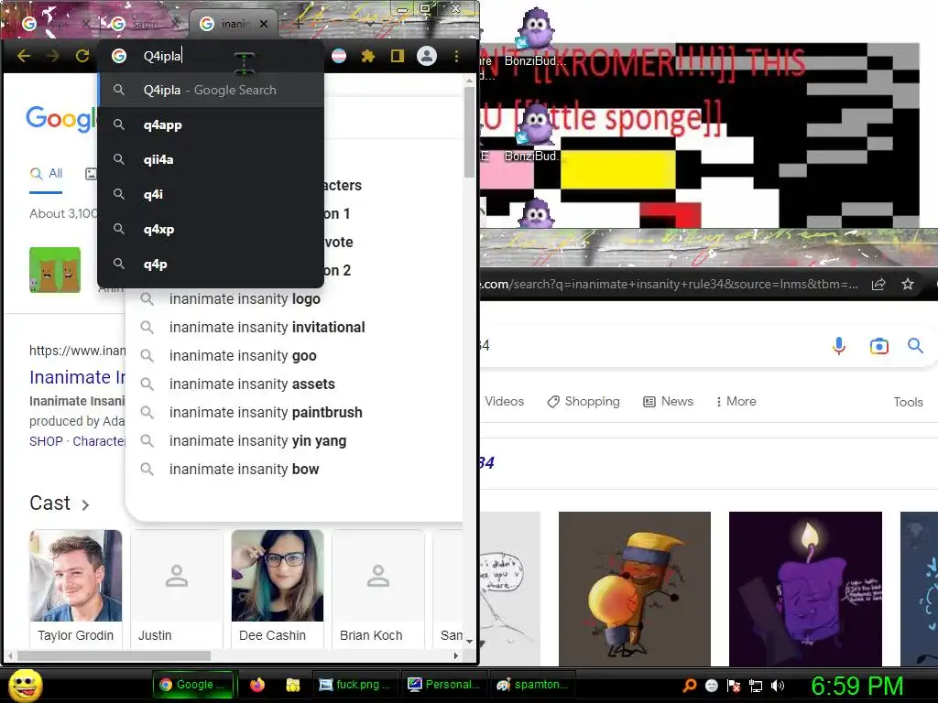Go back using the browser back arrow
Image resolution: width=938 pixels, height=703 pixels.
pyautogui.click(x=24, y=56)
